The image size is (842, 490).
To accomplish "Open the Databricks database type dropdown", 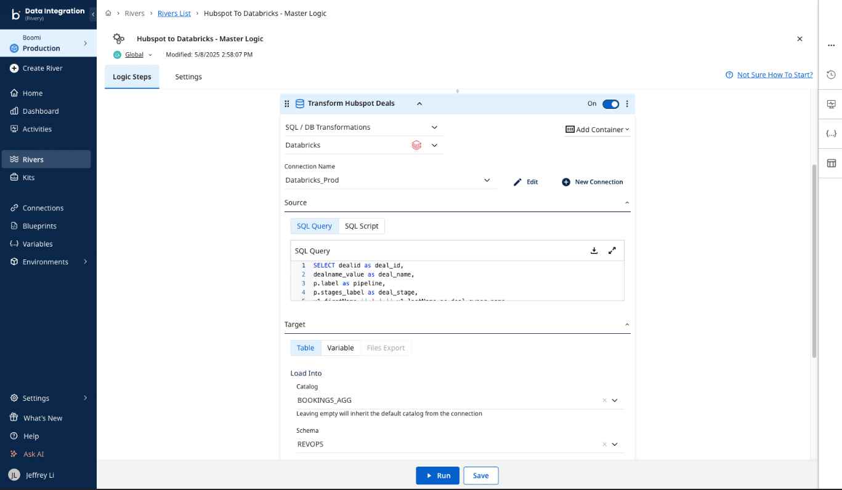I will pos(364,146).
